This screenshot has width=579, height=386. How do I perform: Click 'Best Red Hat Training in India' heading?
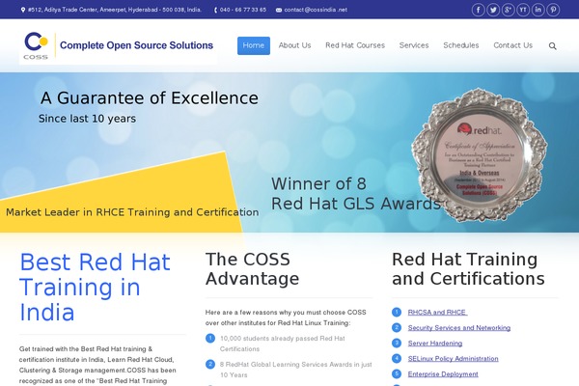click(x=95, y=288)
